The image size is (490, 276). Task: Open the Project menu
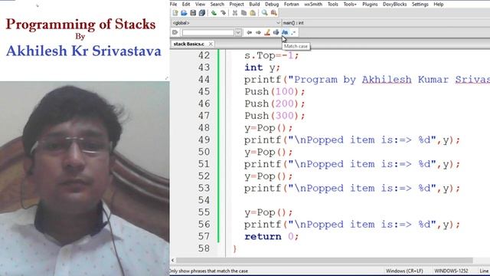coord(237,5)
